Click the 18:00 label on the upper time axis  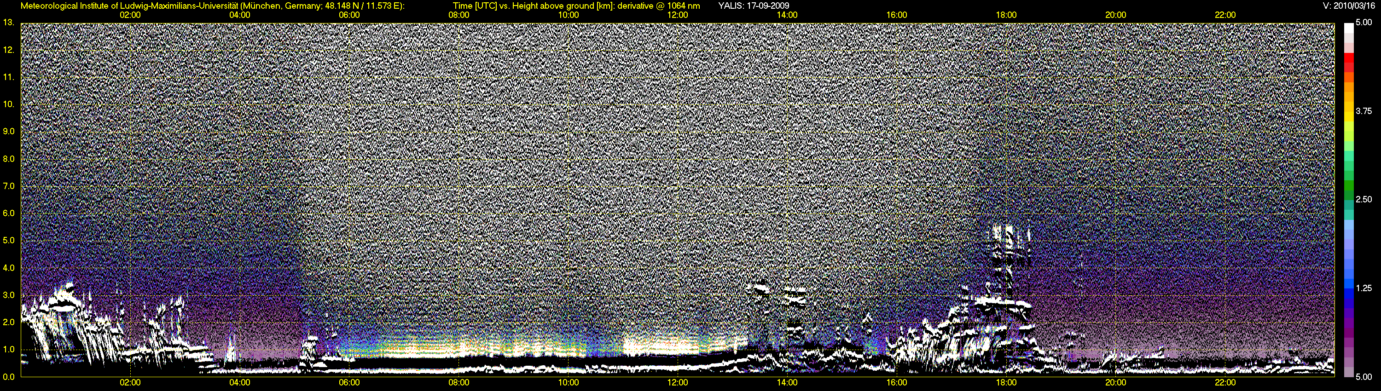coord(1006,15)
